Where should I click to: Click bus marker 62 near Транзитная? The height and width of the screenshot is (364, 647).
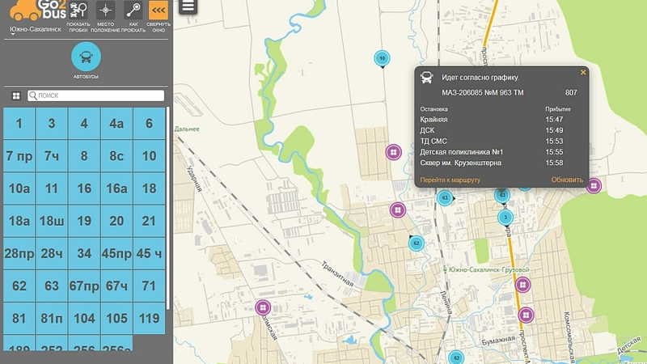pyautogui.click(x=417, y=243)
